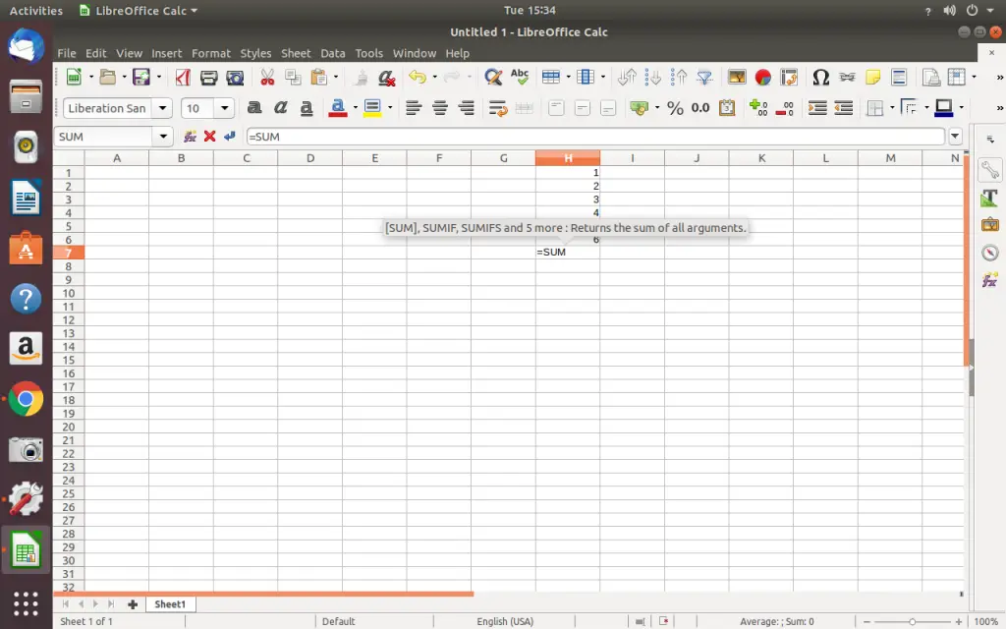1006x629 pixels.
Task: Toggle Align Left
Action: [414, 108]
